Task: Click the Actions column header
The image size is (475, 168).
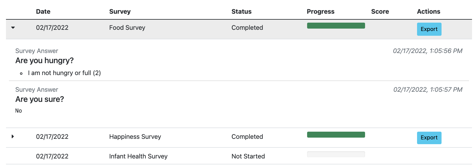Action: tap(428, 12)
